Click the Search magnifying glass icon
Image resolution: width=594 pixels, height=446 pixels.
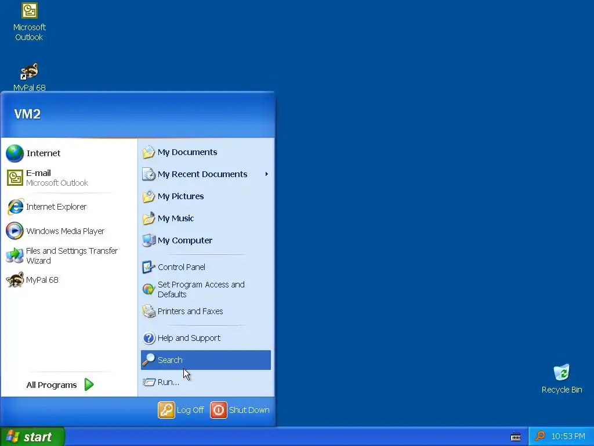148,359
